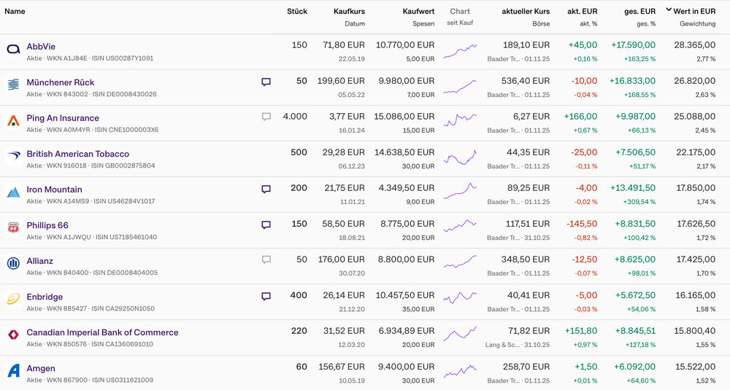Screen dimensions: 730x390
Task: Click the Iron Mountain comment note icon
Action: point(266,190)
